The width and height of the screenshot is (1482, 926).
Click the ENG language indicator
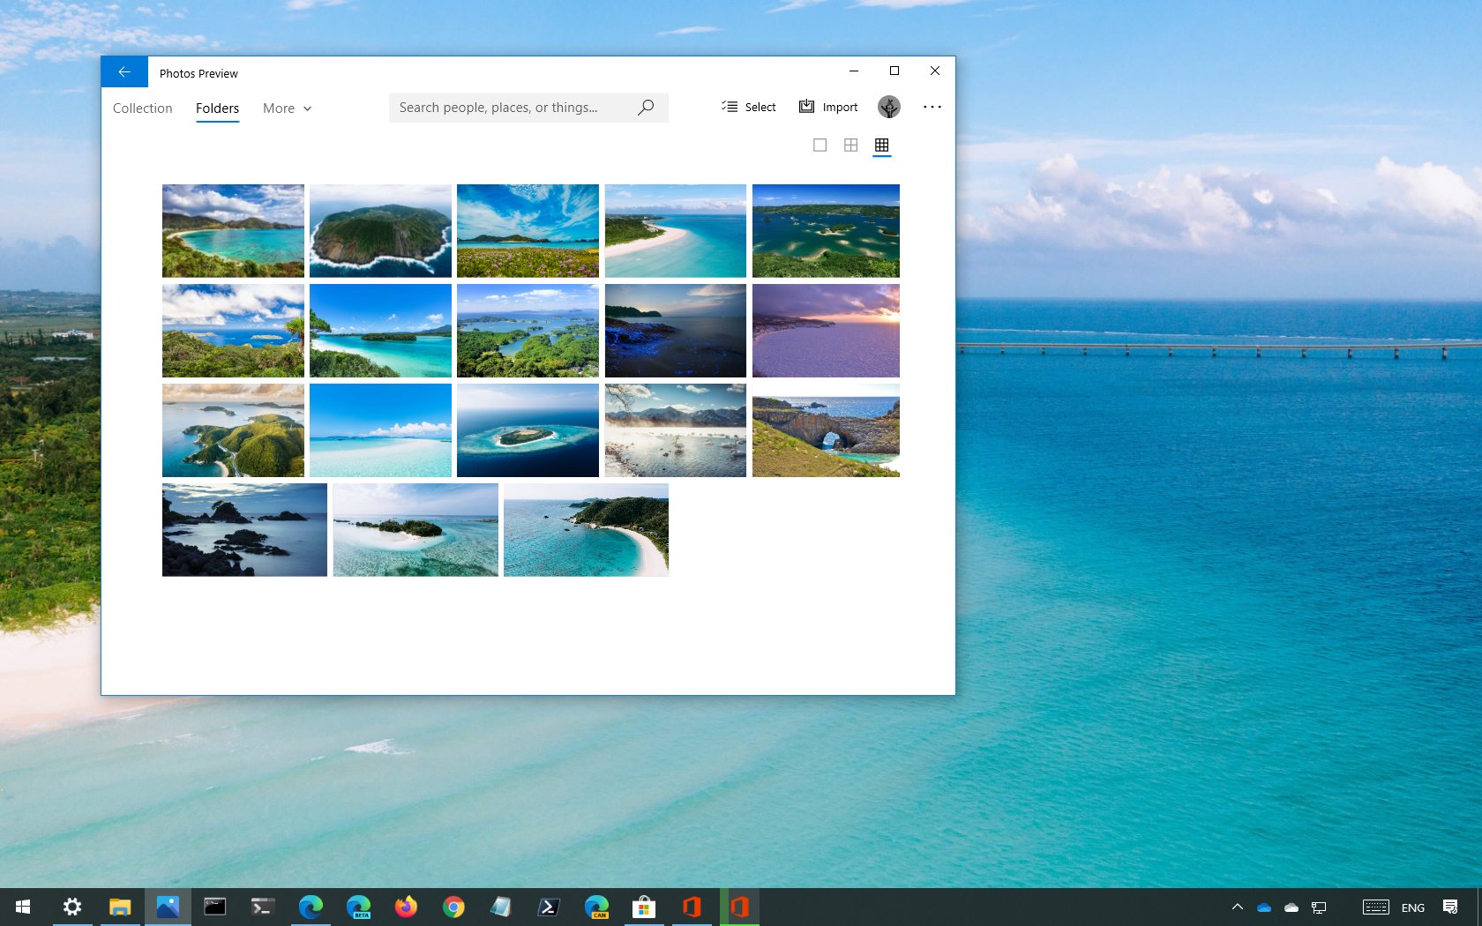(x=1413, y=907)
